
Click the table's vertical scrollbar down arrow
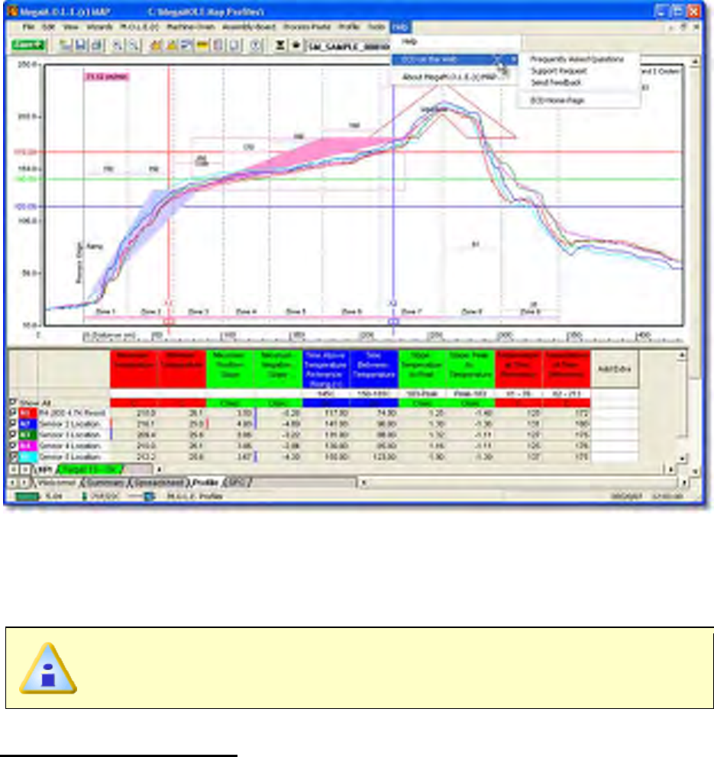(682, 458)
